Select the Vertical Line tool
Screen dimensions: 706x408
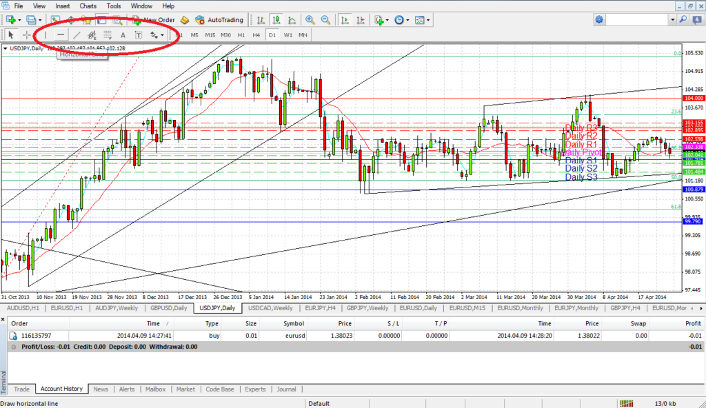pos(46,34)
